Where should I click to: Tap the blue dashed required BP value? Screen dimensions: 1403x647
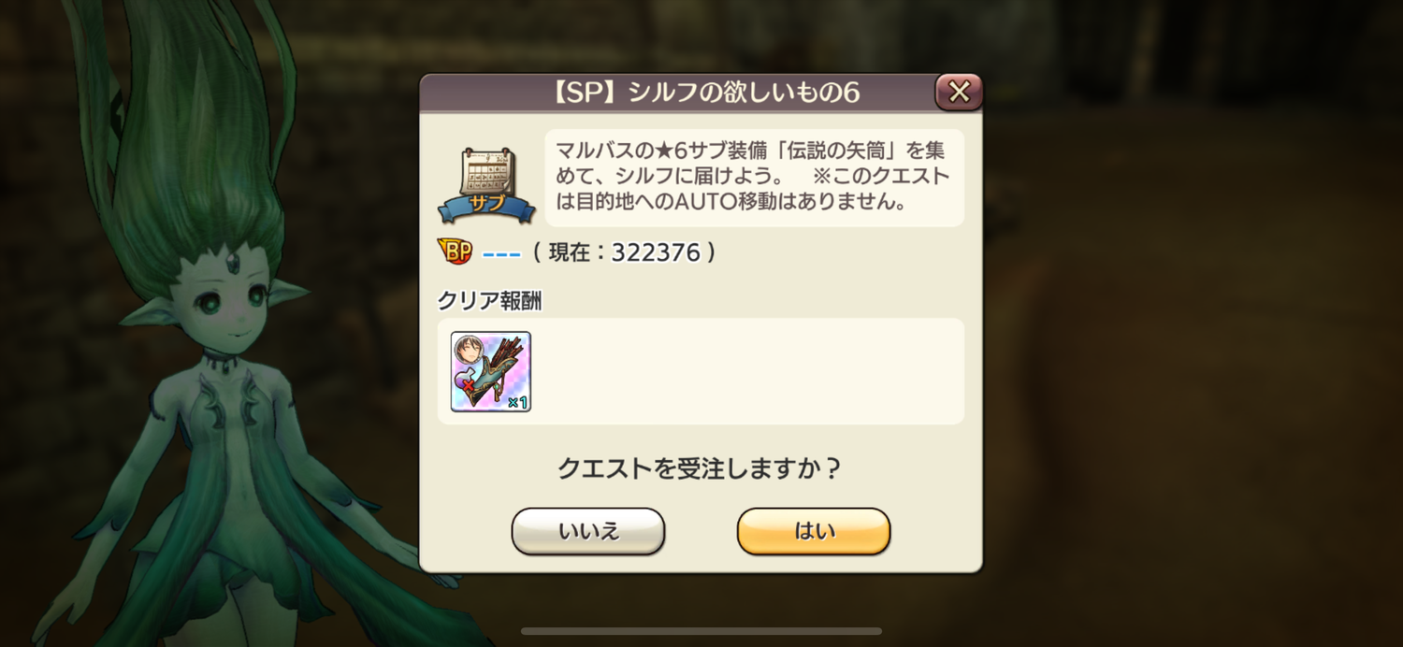501,253
